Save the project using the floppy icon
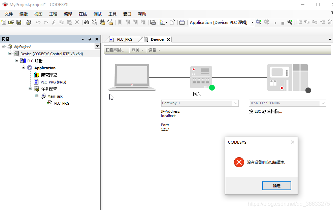The image size is (333, 210). 19,22
